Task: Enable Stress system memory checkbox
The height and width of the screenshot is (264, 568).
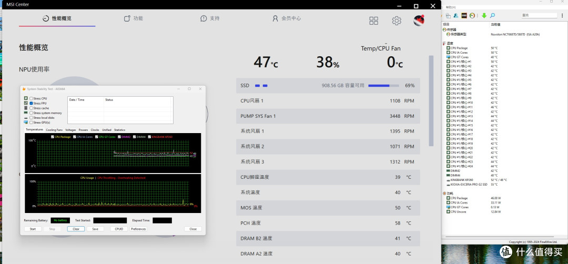Action: tap(31, 113)
